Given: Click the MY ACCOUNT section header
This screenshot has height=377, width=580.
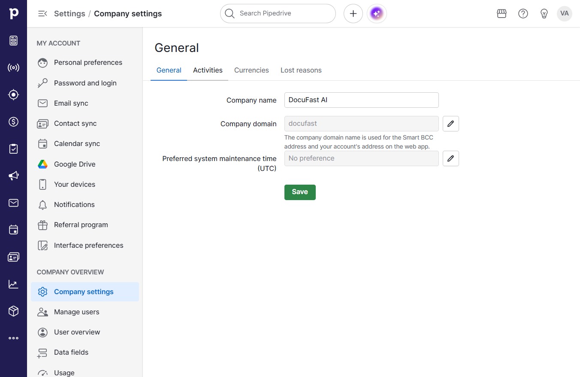Looking at the screenshot, I should pos(58,43).
